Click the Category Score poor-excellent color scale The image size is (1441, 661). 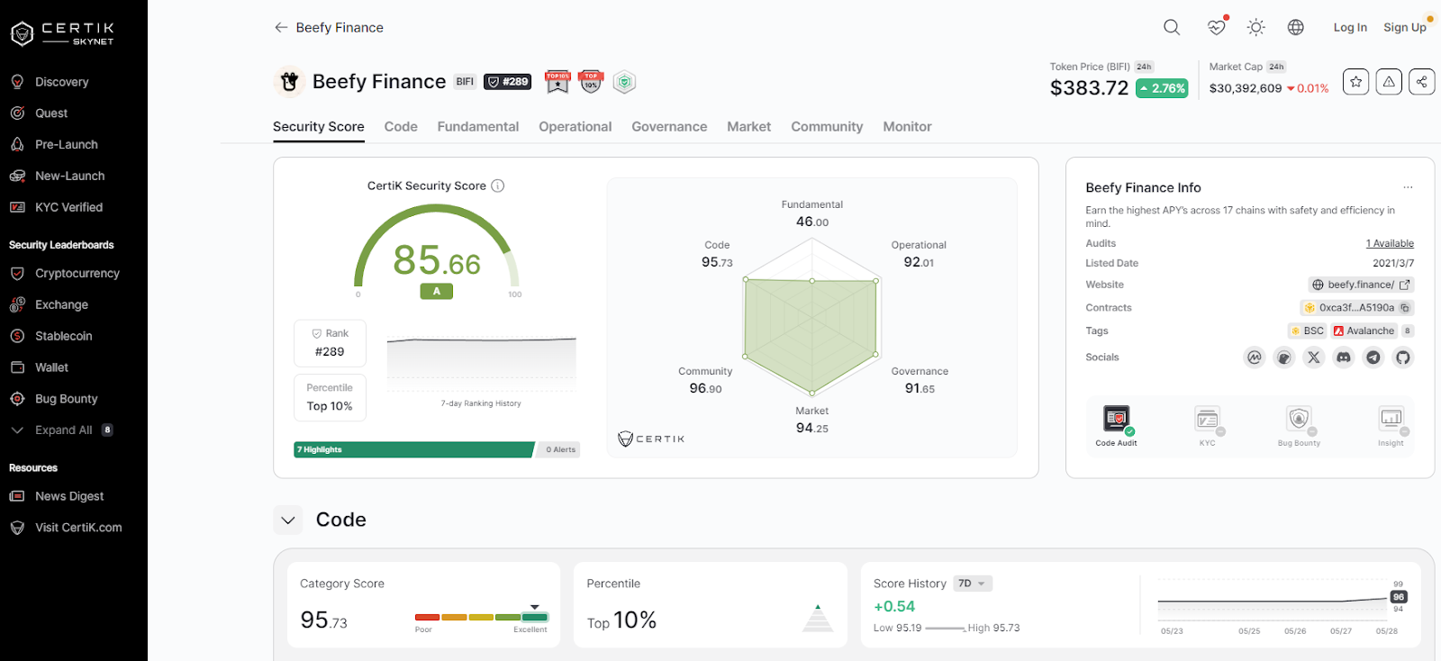tap(482, 617)
